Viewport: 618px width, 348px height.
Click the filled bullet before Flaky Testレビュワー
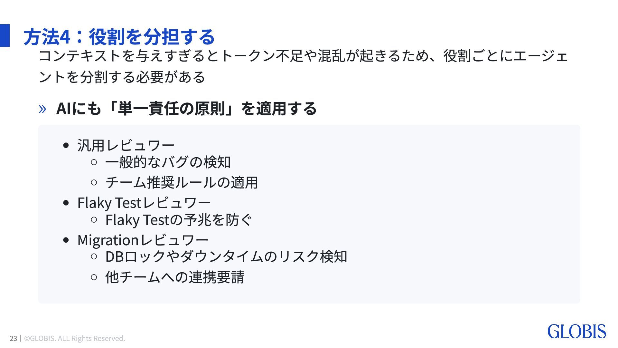pyautogui.click(x=66, y=203)
